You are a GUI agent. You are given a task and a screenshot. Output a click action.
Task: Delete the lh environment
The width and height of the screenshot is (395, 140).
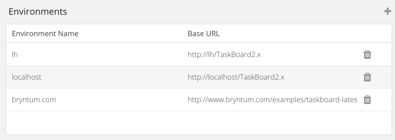click(367, 54)
